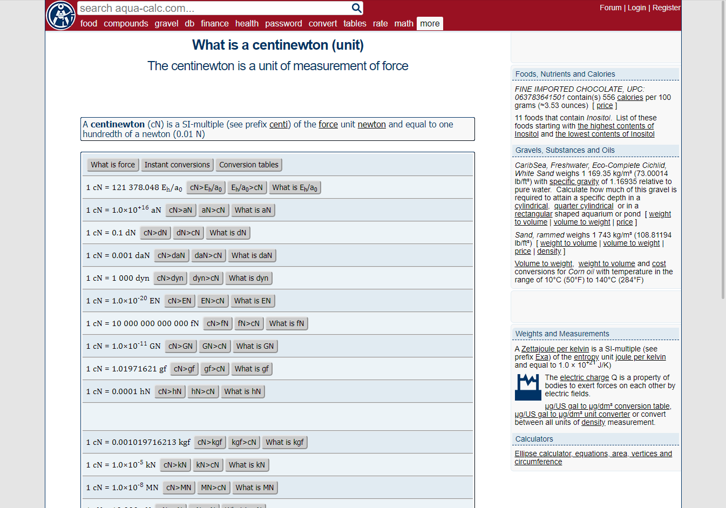This screenshot has height=508, width=726.
Task: Follow the centi prefix link
Action: [279, 125]
